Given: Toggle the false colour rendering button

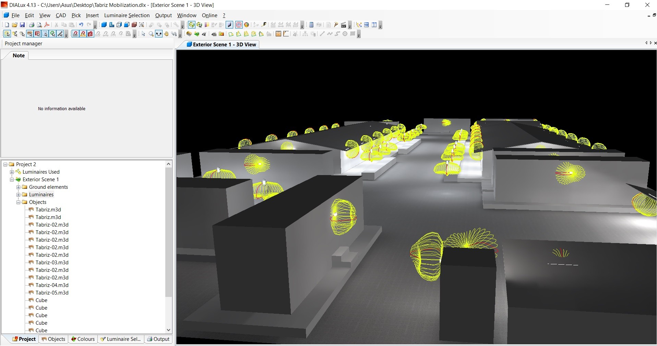Looking at the screenshot, I should 246,25.
